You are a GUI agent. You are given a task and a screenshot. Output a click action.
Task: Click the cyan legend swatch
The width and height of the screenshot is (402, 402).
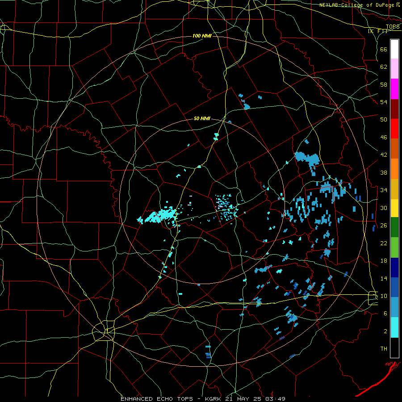(394, 327)
